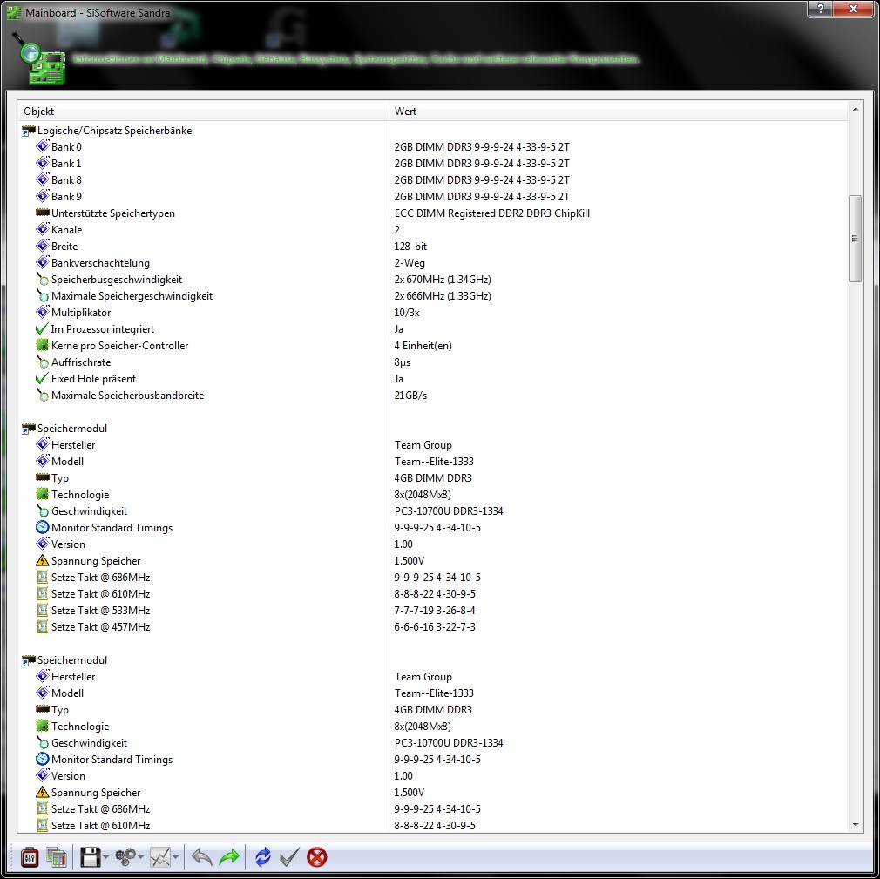Click the icon beside Bank 0
Image resolution: width=880 pixels, height=879 pixels.
[x=42, y=146]
